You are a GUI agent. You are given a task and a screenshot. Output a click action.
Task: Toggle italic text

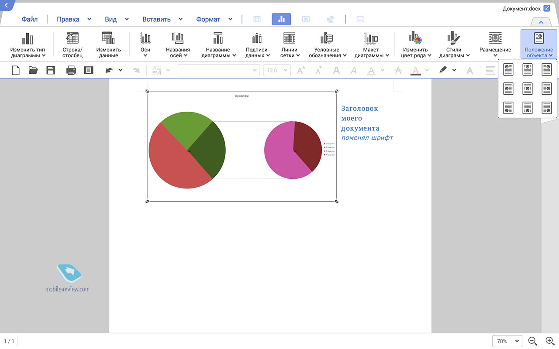pyautogui.click(x=354, y=70)
